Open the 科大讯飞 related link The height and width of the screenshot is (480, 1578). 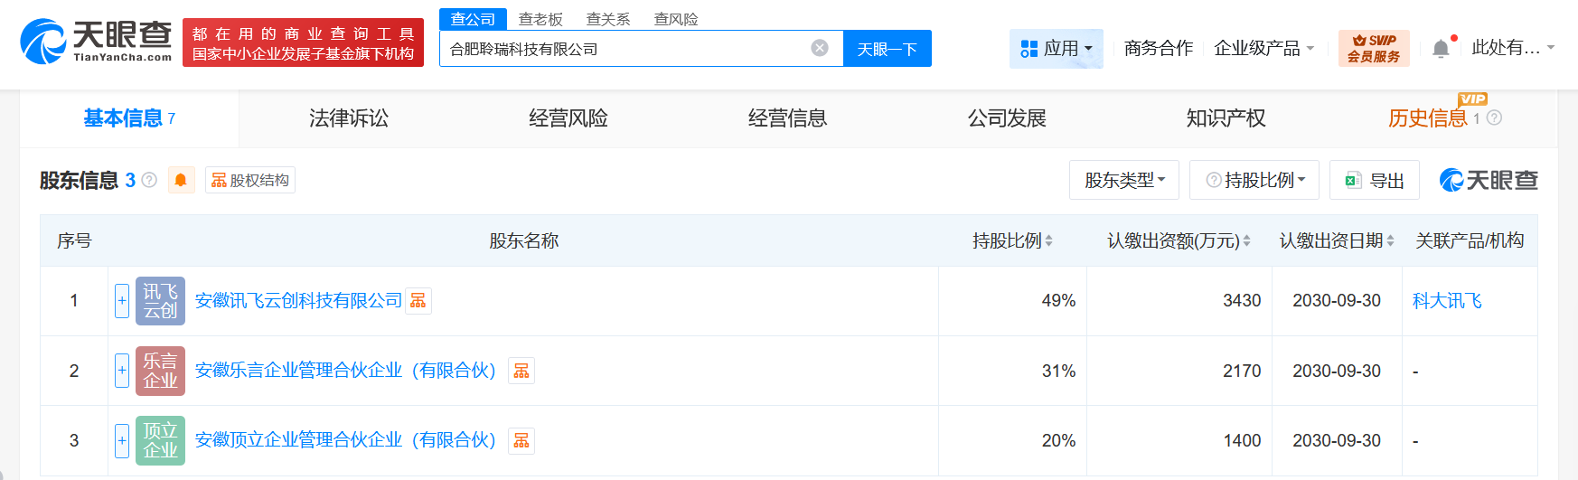click(x=1447, y=301)
